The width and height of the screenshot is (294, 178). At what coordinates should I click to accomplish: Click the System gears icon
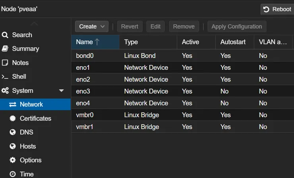coord(5,90)
